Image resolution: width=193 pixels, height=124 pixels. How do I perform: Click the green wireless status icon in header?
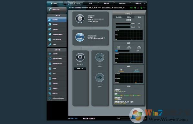tap(135, 8)
